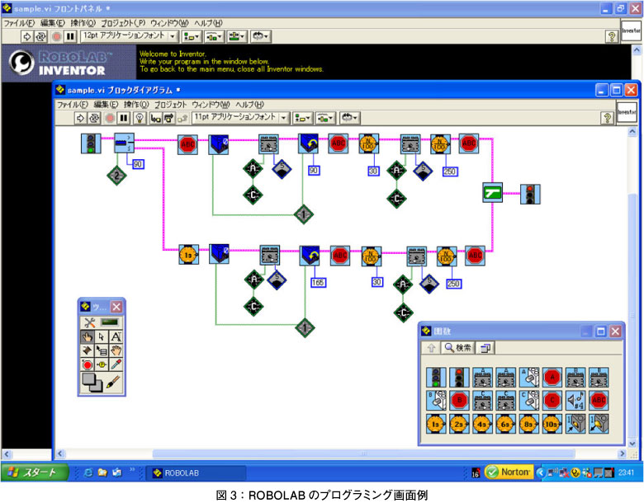Click up arrow button in functions palette

(431, 348)
